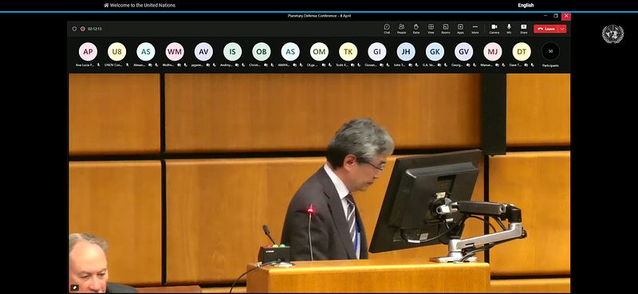
Task: Select the WM participant avatar
Action: tap(175, 52)
